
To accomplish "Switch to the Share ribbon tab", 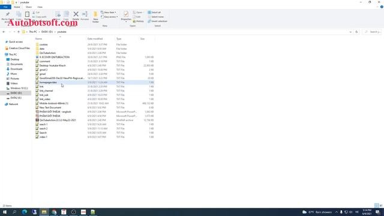I will 29,7.
